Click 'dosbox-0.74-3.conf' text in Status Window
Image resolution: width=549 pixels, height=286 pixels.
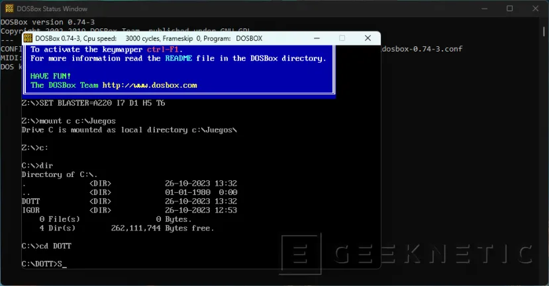coord(423,49)
